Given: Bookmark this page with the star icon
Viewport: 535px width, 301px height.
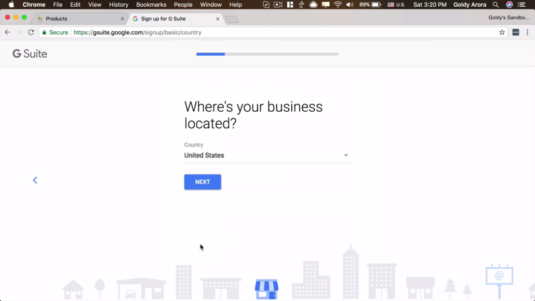Looking at the screenshot, I should point(502,32).
